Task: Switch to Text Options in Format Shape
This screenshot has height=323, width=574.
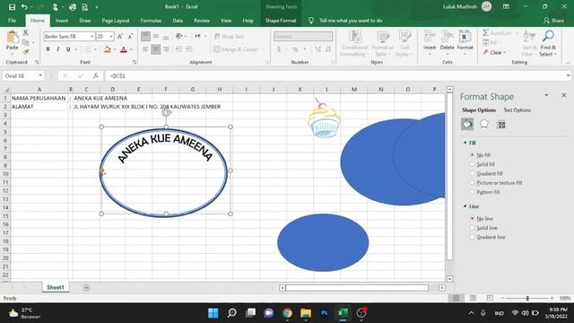Action: (517, 109)
